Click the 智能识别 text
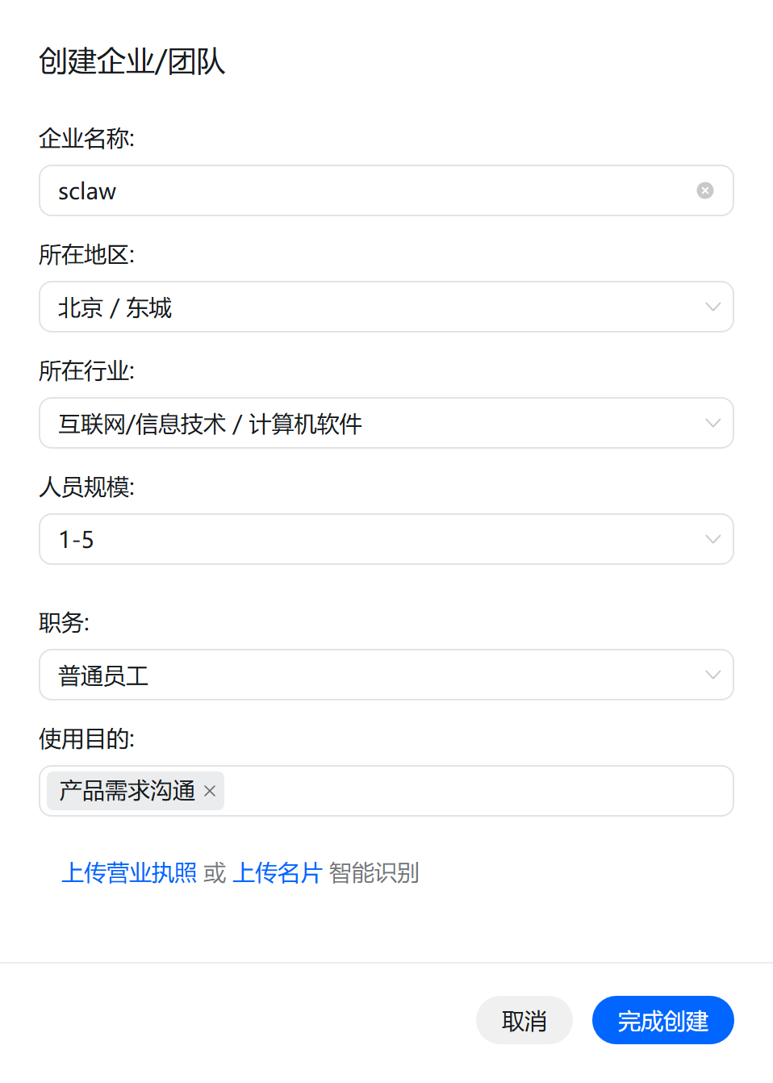This screenshot has width=773, height=1083. [374, 872]
